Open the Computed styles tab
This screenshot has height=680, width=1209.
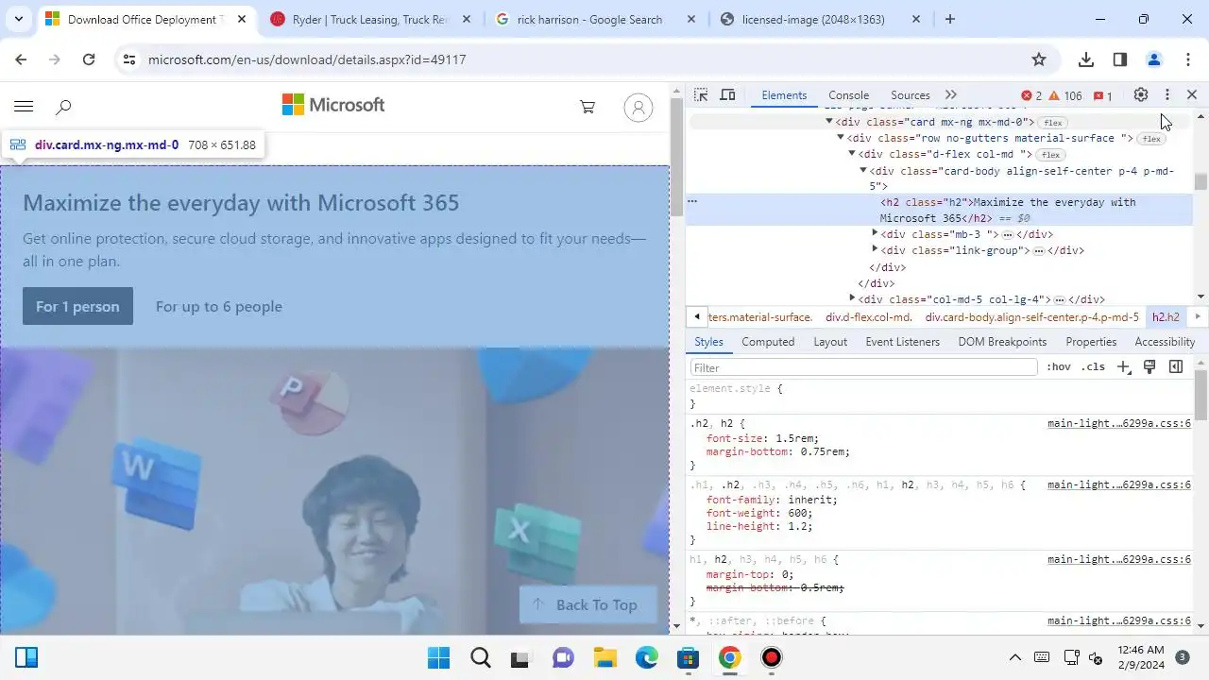tap(768, 342)
